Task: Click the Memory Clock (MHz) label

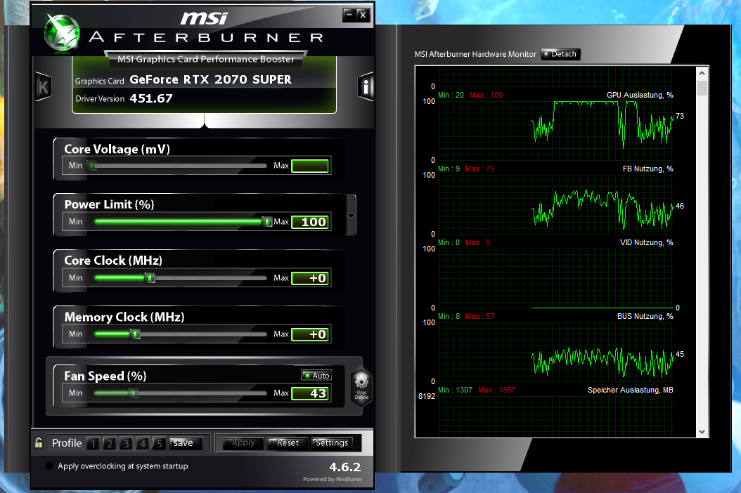Action: [124, 317]
